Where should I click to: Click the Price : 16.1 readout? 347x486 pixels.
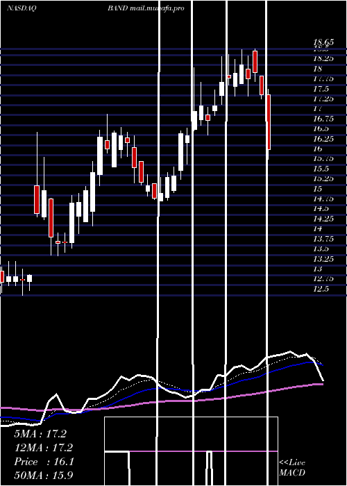(44, 462)
